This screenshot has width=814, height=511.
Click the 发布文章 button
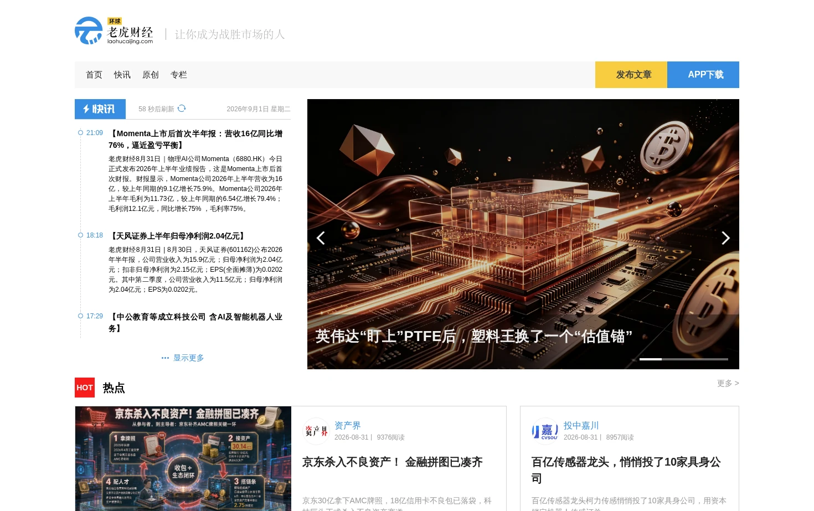point(631,75)
